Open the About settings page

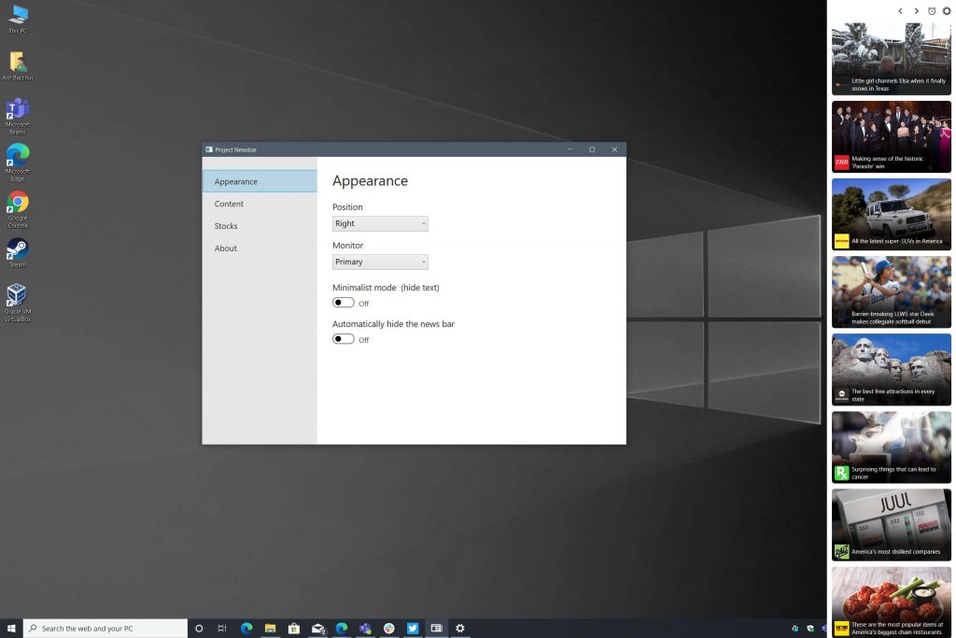coord(226,248)
